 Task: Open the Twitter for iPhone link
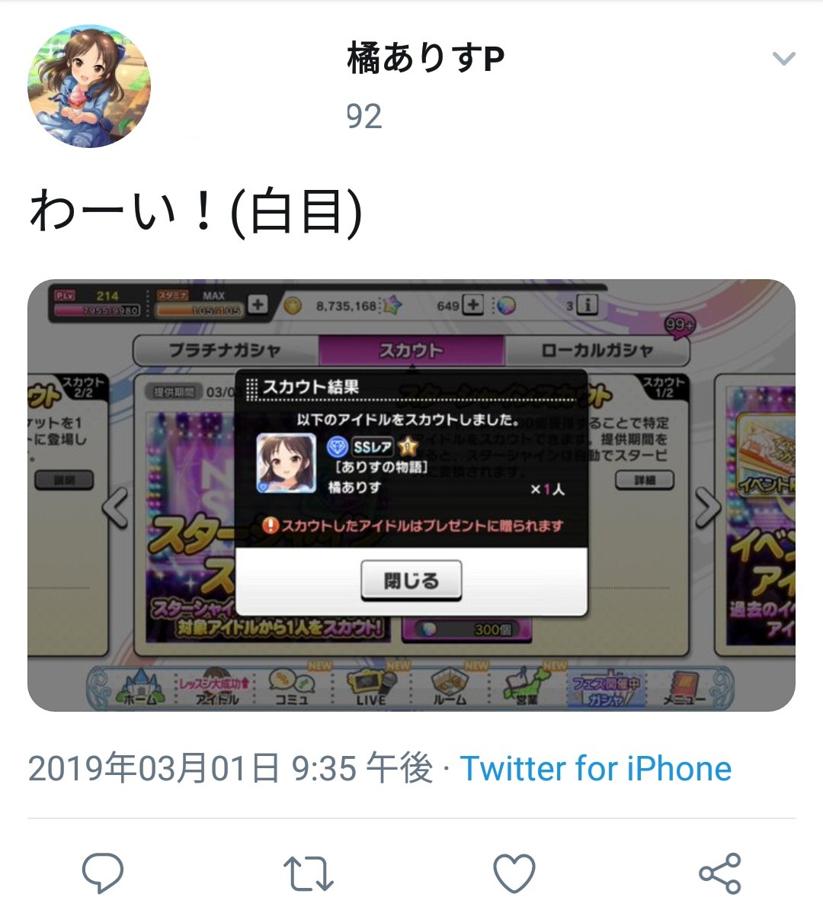coord(595,768)
